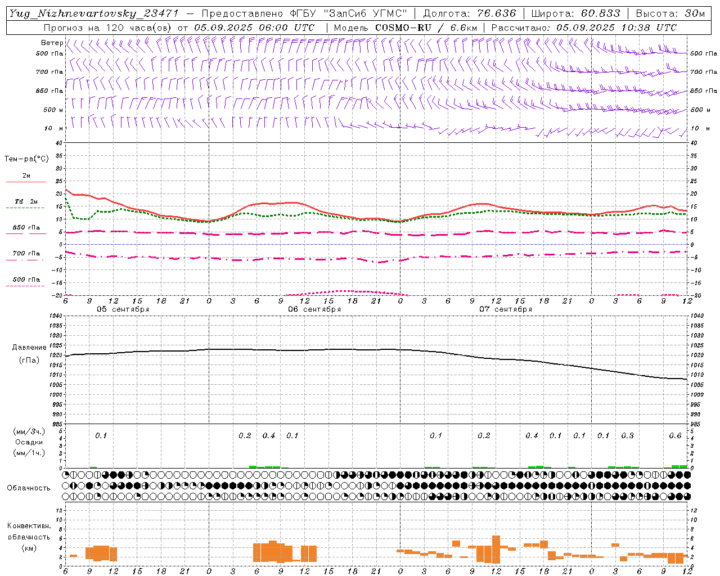Click the (гПа) unit under Давление
The width and height of the screenshot is (720, 576).
tap(29, 360)
